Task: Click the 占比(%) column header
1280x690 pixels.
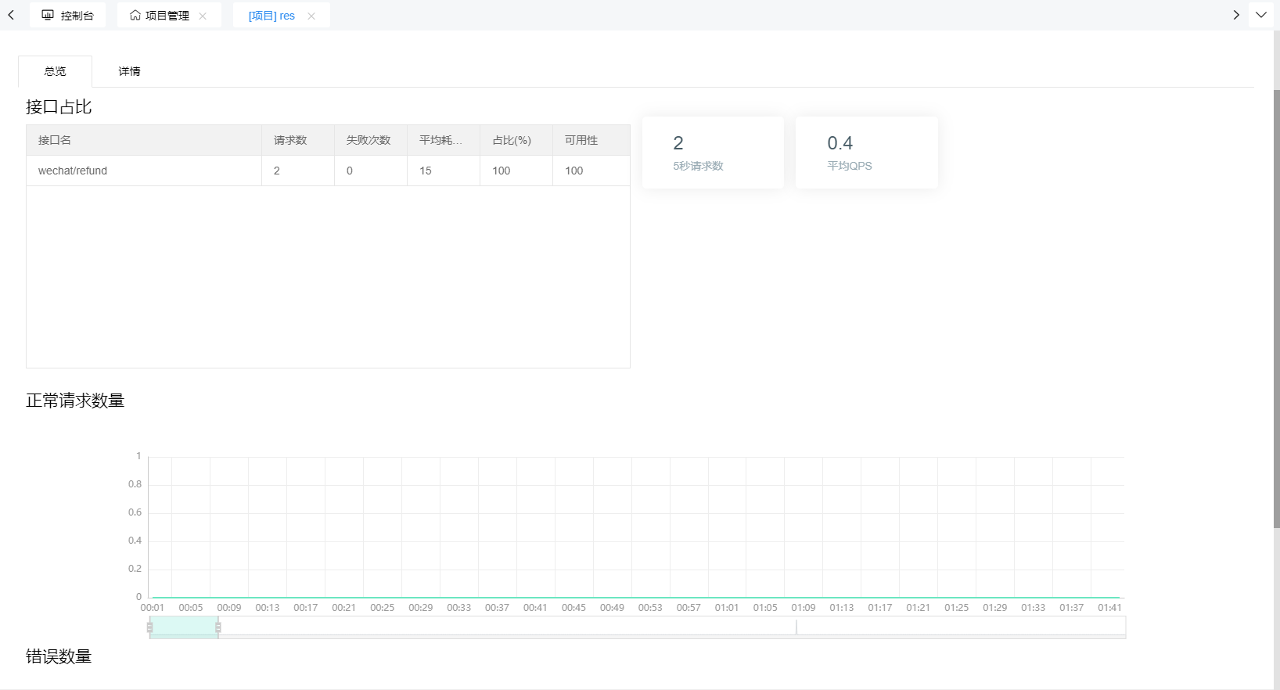Action: point(516,140)
